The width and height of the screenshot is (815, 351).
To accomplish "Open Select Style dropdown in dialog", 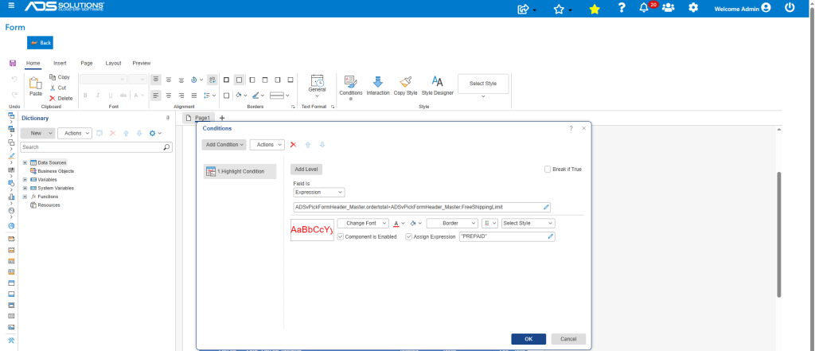I will click(528, 223).
